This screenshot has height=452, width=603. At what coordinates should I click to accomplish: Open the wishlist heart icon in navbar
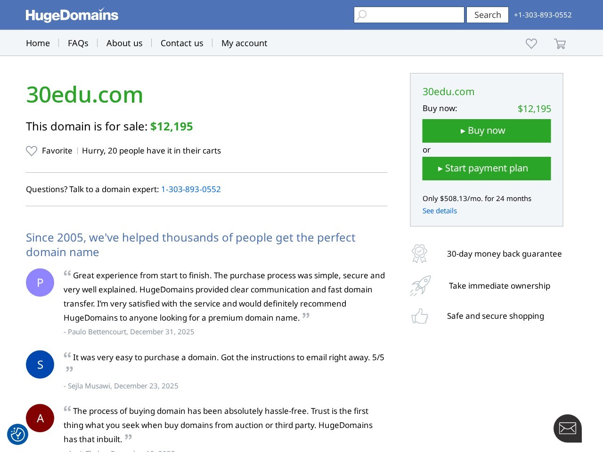click(x=531, y=43)
